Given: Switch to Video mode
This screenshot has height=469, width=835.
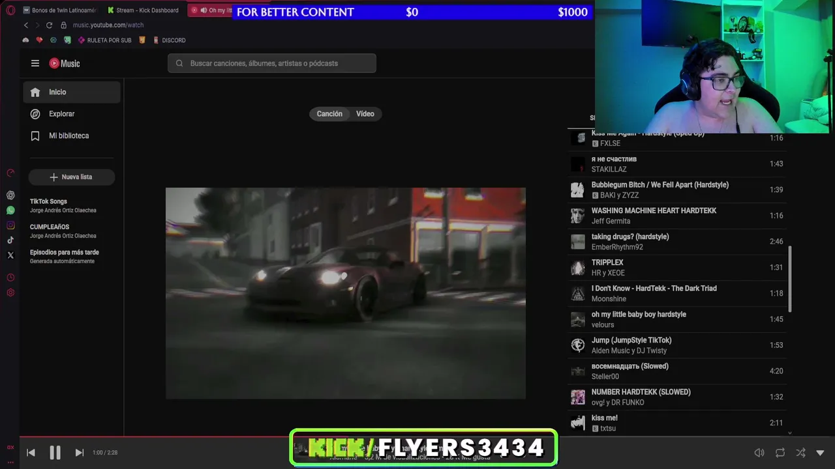Looking at the screenshot, I should tap(365, 114).
